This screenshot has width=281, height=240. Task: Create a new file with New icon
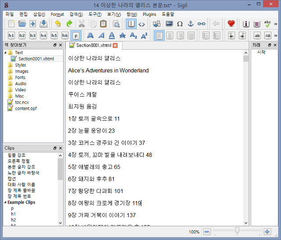11,24
